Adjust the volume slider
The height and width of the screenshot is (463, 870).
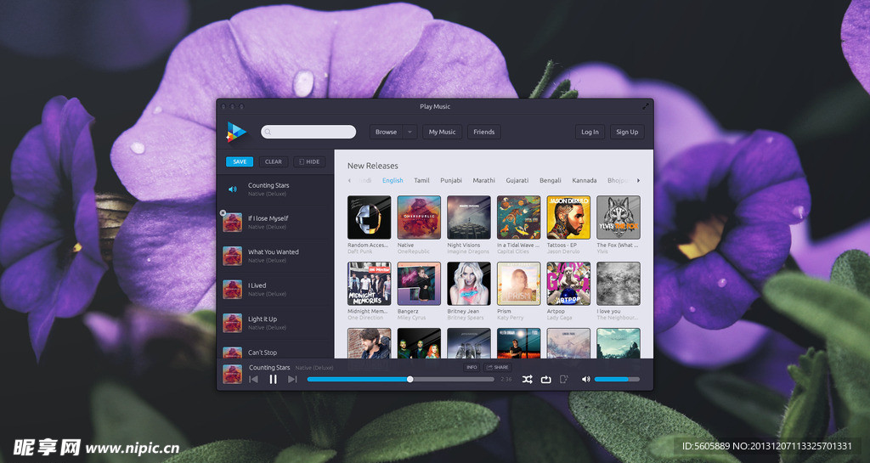click(x=617, y=379)
